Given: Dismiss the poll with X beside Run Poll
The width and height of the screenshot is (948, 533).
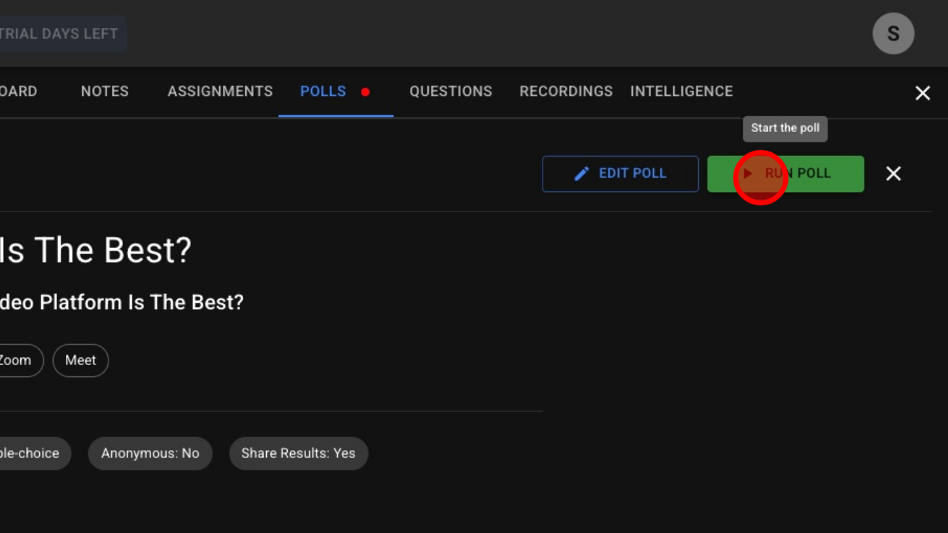Looking at the screenshot, I should 893,174.
